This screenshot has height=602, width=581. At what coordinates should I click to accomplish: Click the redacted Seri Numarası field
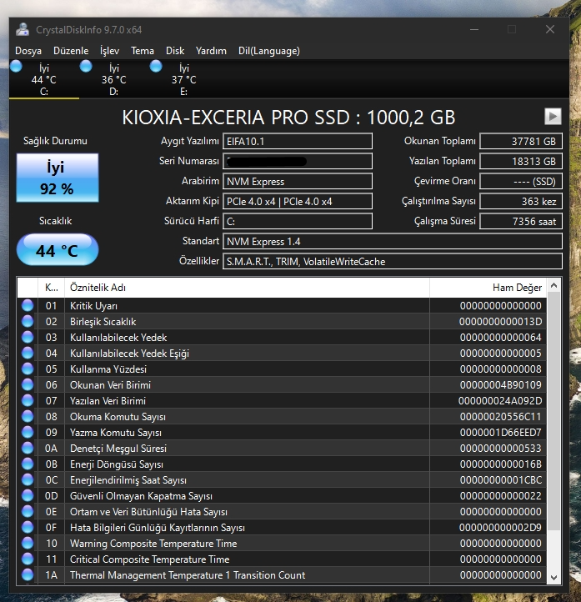pos(298,161)
